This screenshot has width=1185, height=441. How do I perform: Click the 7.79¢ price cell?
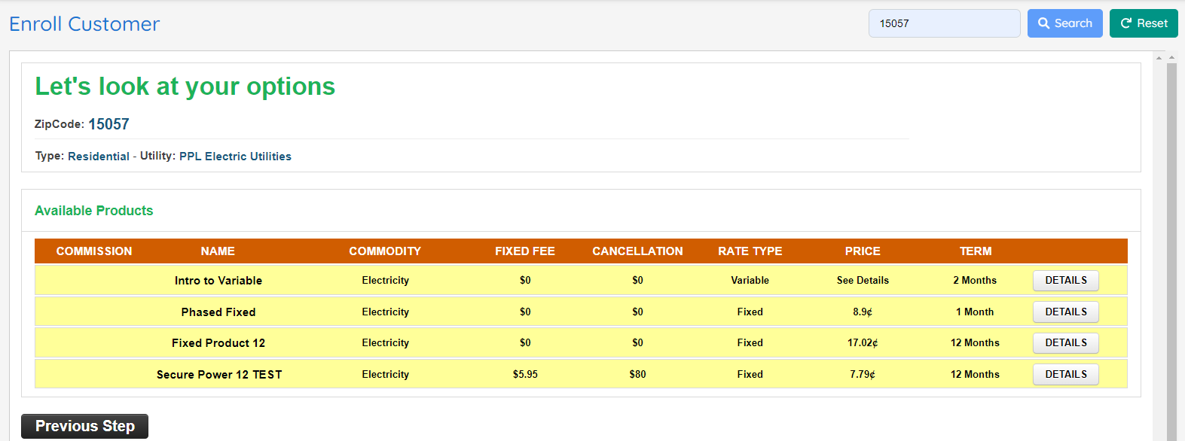[863, 374]
